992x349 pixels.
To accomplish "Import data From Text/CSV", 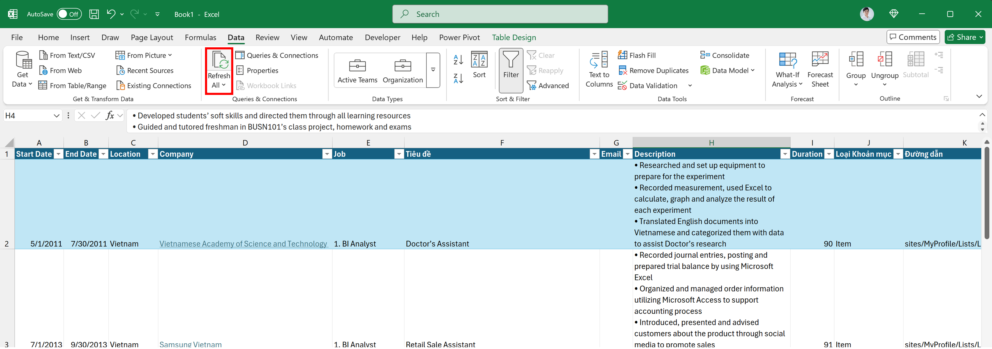I will point(67,55).
